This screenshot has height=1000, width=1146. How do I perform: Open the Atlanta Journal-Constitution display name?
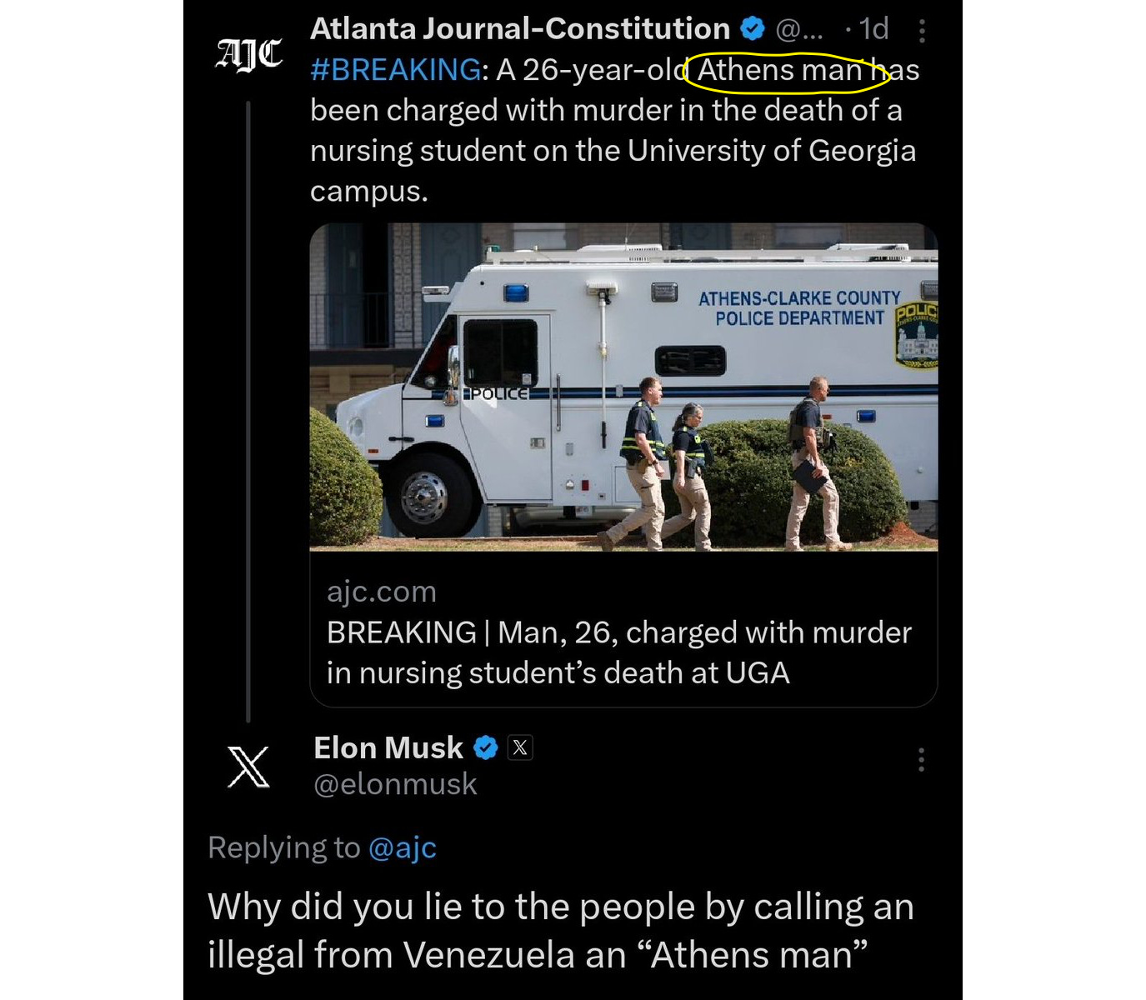click(x=519, y=29)
